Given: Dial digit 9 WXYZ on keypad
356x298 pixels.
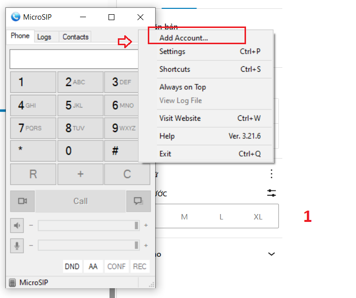Looking at the screenshot, I should click(x=121, y=128).
